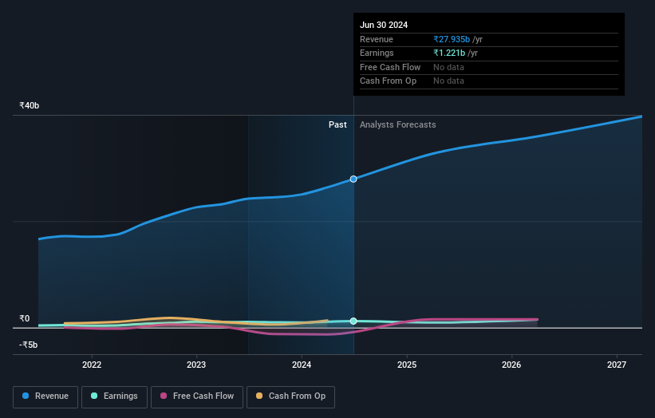Toggle the Earnings legend button

coord(114,396)
